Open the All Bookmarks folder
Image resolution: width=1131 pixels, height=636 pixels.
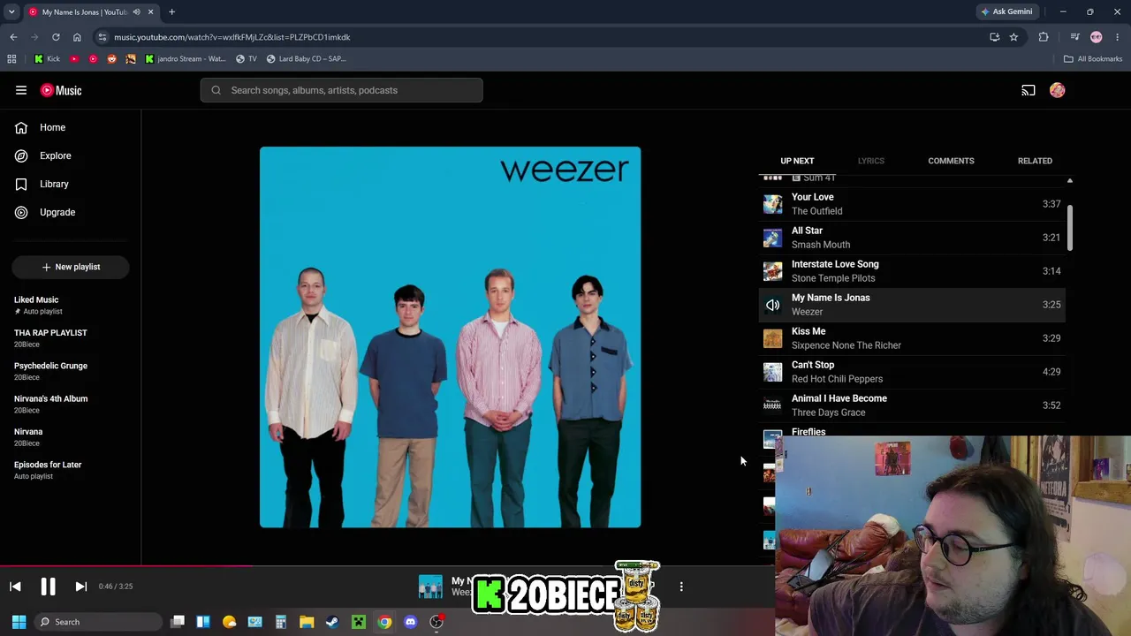(1093, 59)
